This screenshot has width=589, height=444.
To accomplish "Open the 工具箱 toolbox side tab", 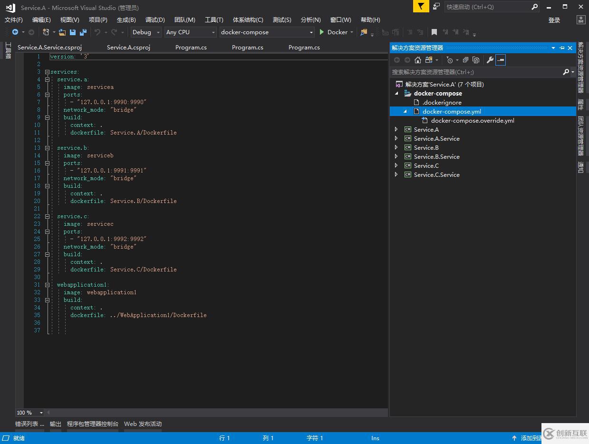I will tap(8, 50).
